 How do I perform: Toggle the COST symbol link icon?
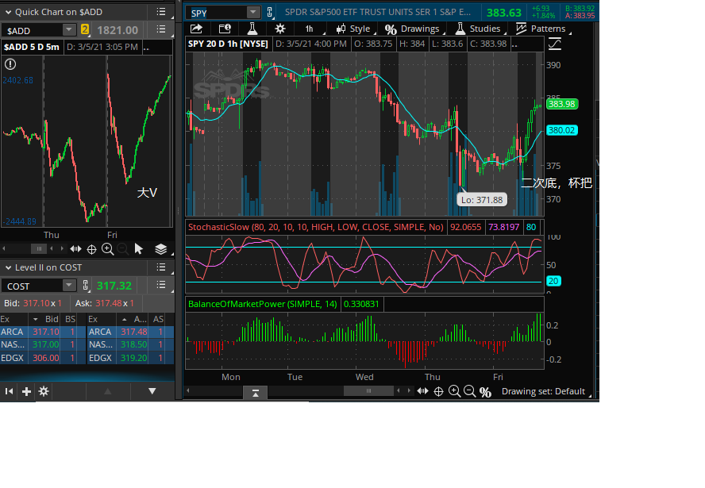pos(86,286)
